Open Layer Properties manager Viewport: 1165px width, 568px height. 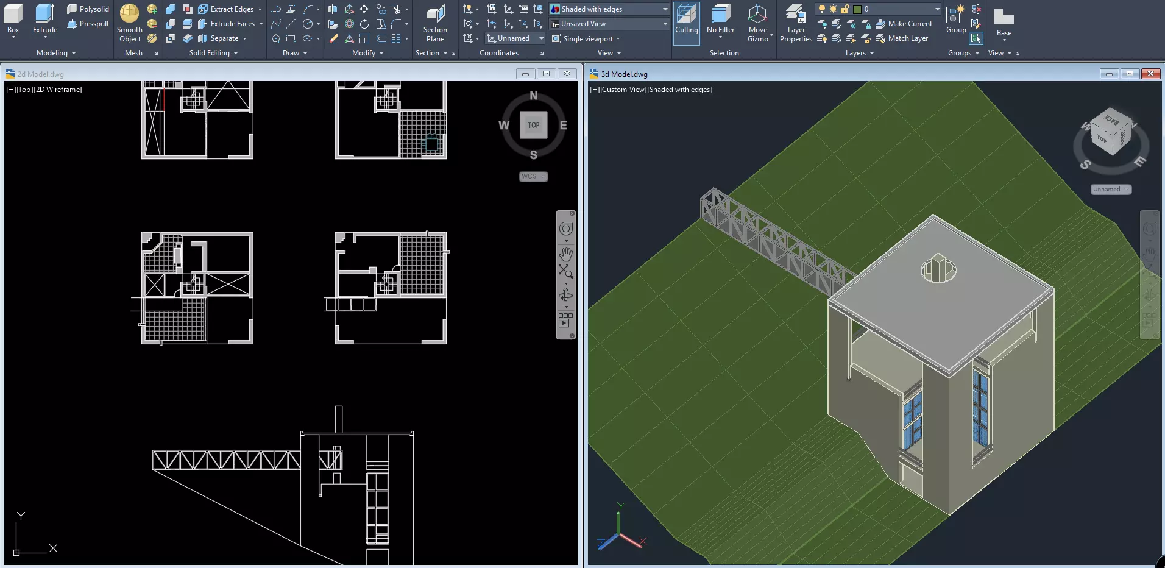(x=796, y=23)
